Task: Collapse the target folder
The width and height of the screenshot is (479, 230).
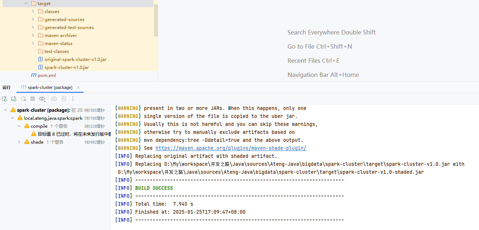Action: [x=26, y=4]
